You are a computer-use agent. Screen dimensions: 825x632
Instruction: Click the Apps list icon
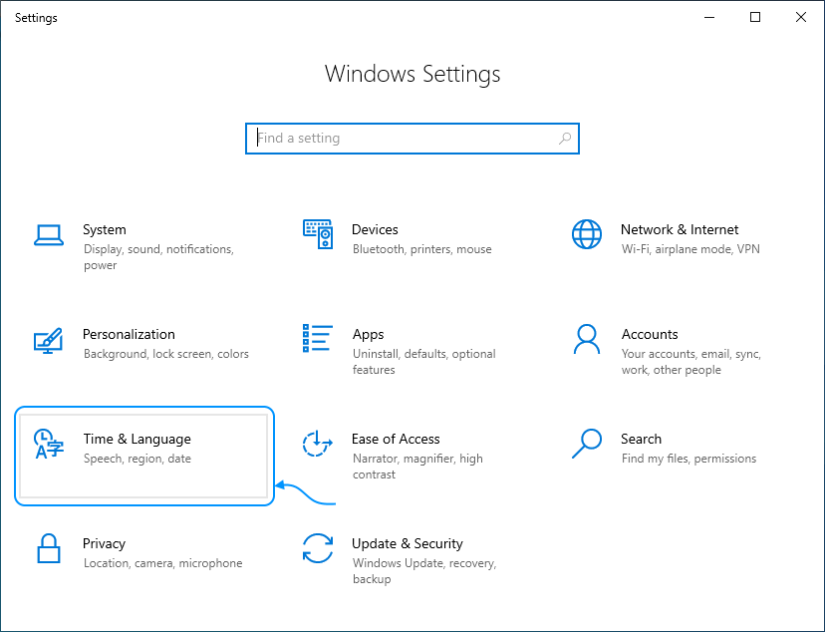point(318,338)
